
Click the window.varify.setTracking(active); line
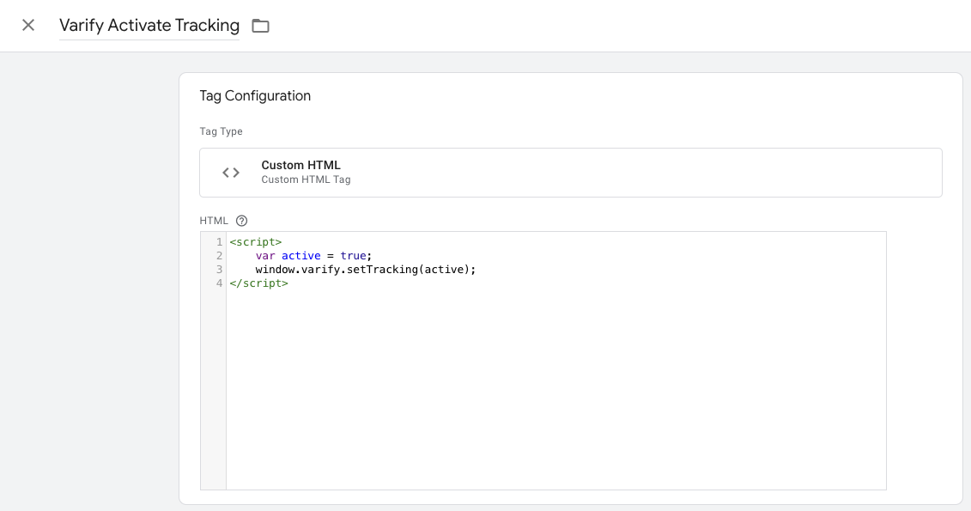coord(366,270)
